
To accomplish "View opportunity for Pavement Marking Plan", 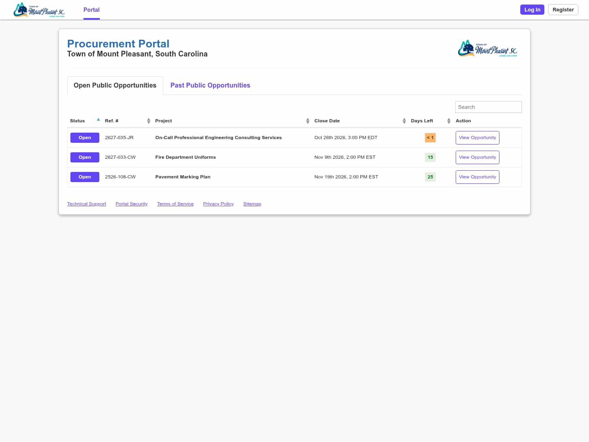I will [477, 177].
